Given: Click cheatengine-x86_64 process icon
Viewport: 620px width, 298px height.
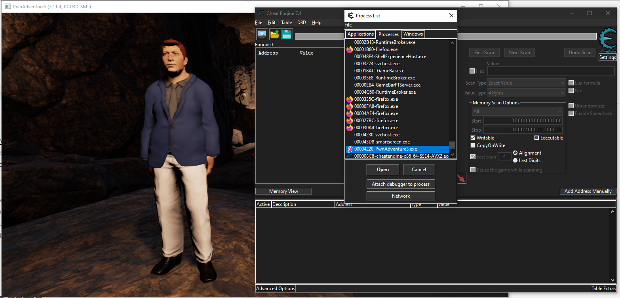Looking at the screenshot, I should [350, 156].
